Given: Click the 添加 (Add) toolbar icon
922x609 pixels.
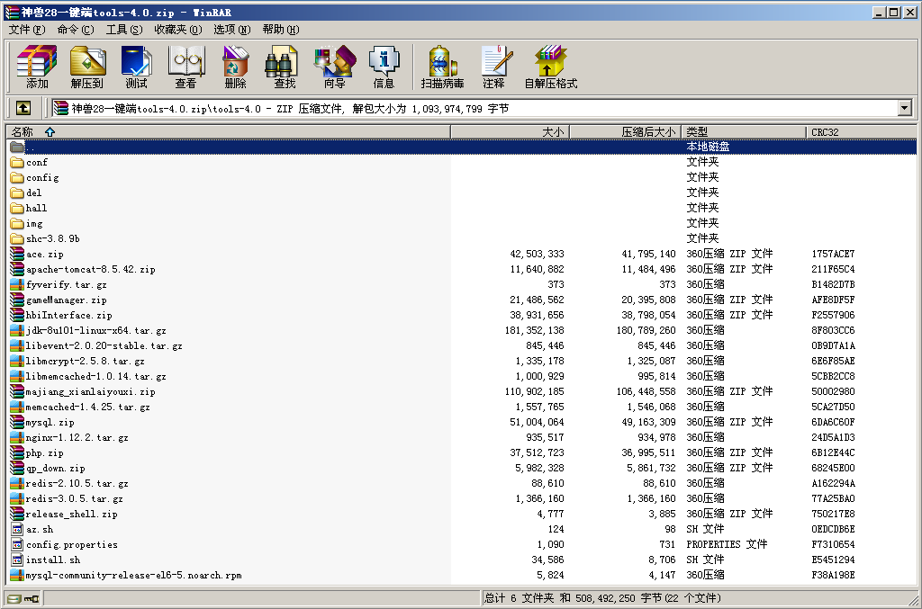Looking at the screenshot, I should coord(37,67).
